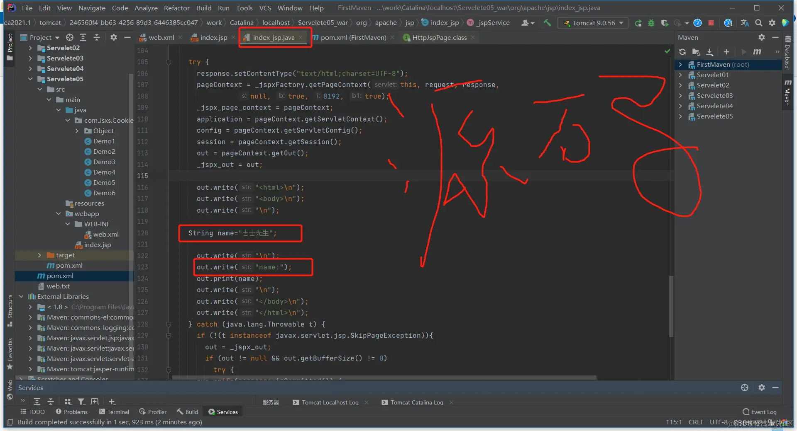Rerun the Tomcat 9.0.56 configuration
The height and width of the screenshot is (431, 797).
tap(638, 23)
